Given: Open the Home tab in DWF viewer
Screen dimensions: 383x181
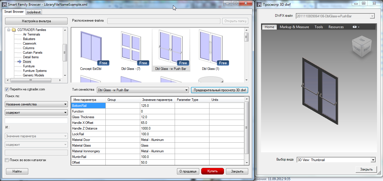Looking at the screenshot, I should 269,27.
